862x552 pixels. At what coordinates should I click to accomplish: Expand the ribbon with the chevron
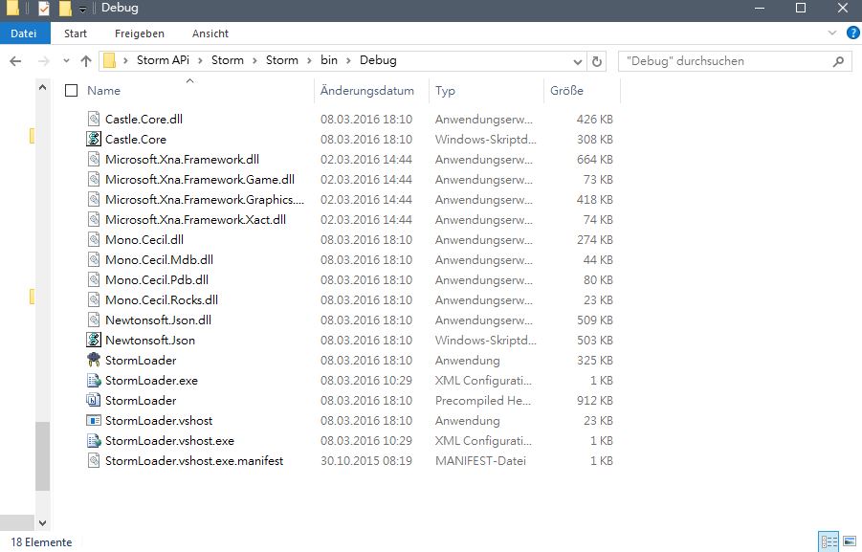click(831, 33)
